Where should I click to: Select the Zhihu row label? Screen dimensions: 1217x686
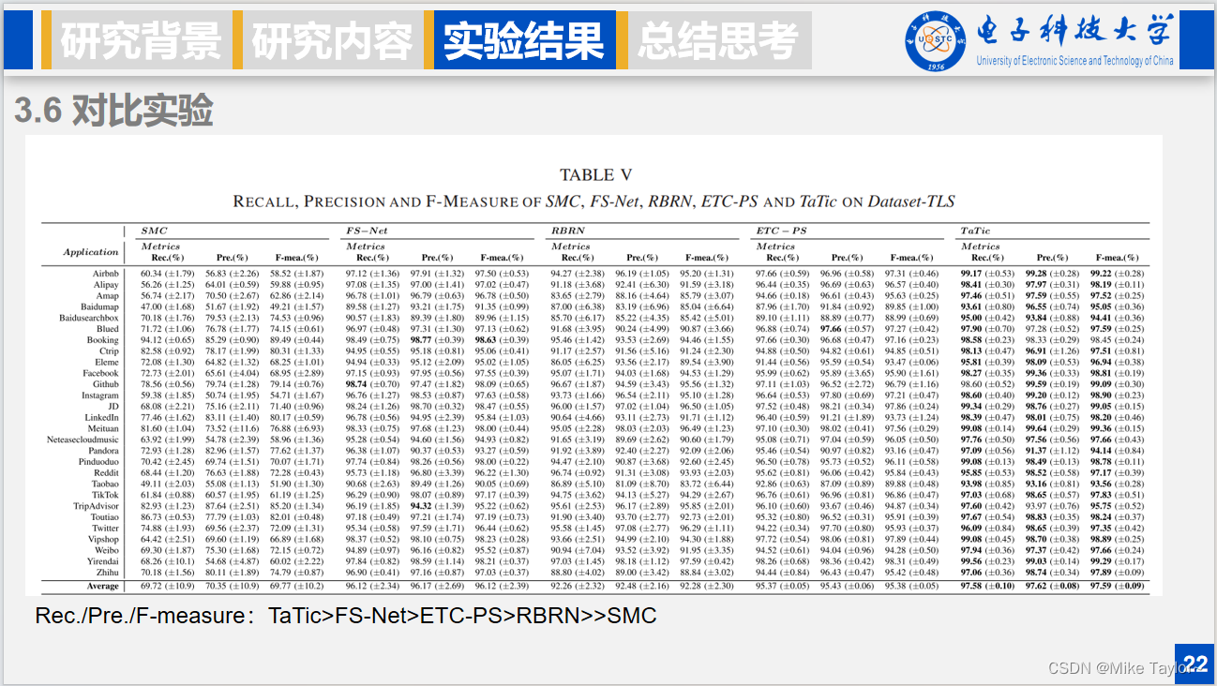tap(108, 572)
